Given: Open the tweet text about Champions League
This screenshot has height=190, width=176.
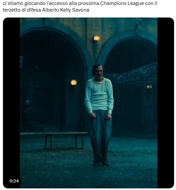Looking at the screenshot, I should coord(80,7).
